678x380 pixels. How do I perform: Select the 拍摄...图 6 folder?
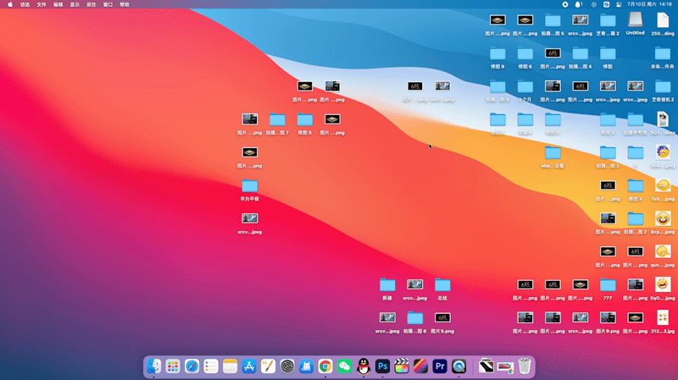[414, 322]
